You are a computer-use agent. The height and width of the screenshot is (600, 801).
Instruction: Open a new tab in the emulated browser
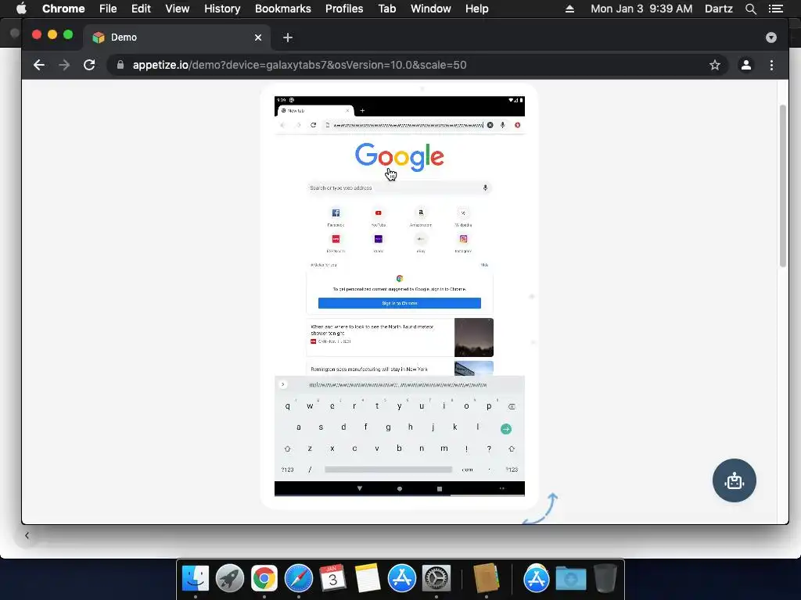362,111
